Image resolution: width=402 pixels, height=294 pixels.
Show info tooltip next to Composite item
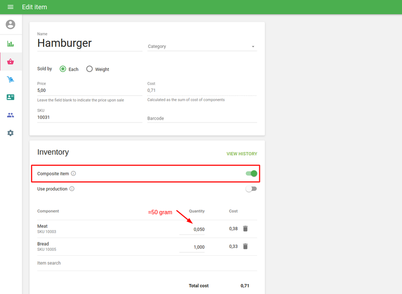click(73, 174)
